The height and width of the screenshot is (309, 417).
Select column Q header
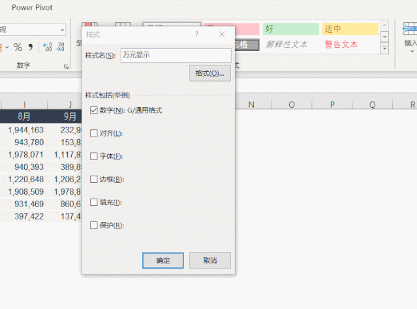373,105
